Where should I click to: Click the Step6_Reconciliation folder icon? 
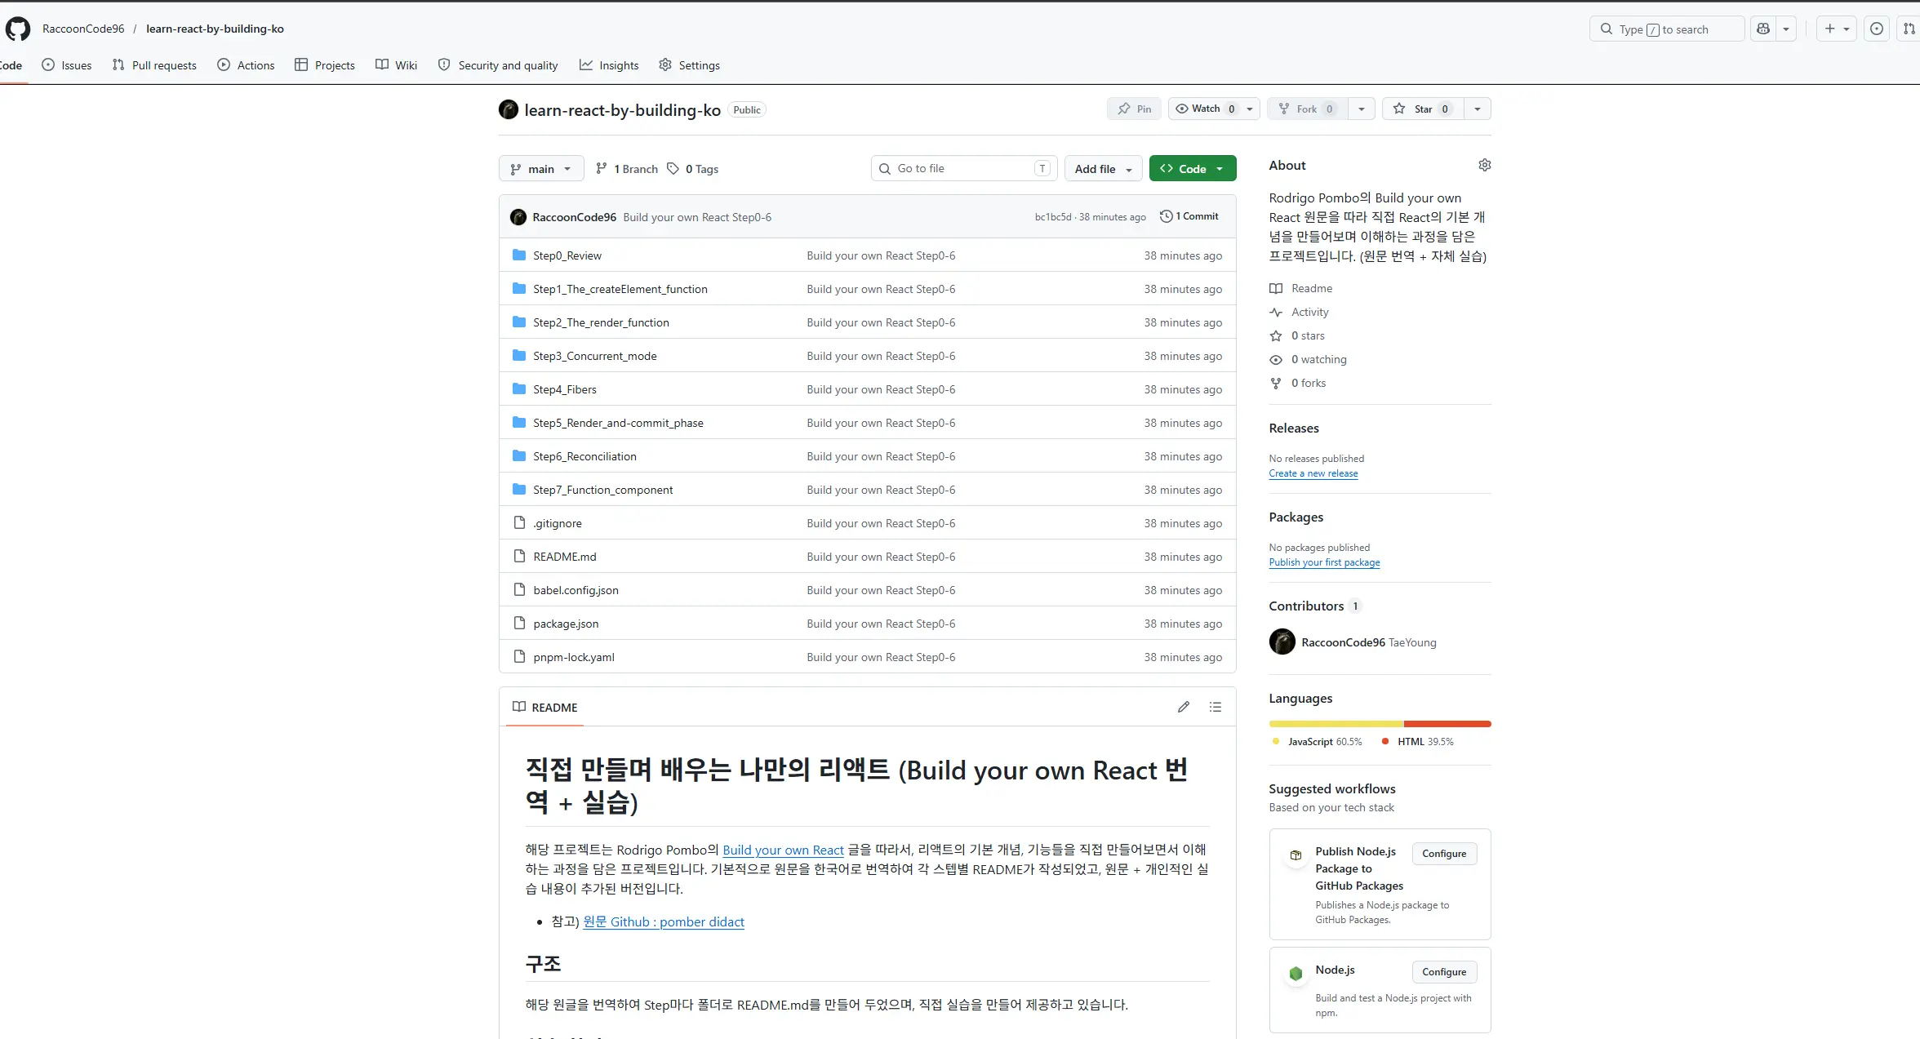(x=519, y=456)
